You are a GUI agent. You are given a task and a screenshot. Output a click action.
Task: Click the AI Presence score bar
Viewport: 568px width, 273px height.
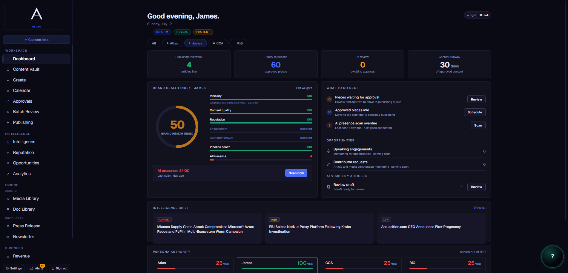click(261, 160)
